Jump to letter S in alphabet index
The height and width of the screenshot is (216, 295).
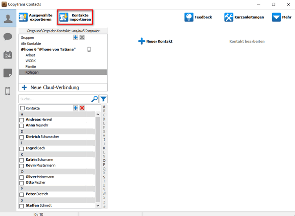[x=104, y=177]
